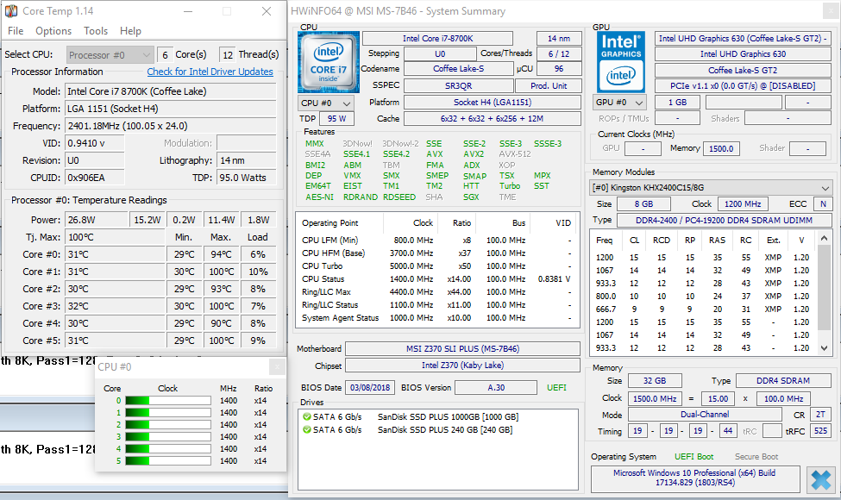The height and width of the screenshot is (500, 841).
Task: Click Check for Intel Driver Updates link
Action: click(210, 72)
